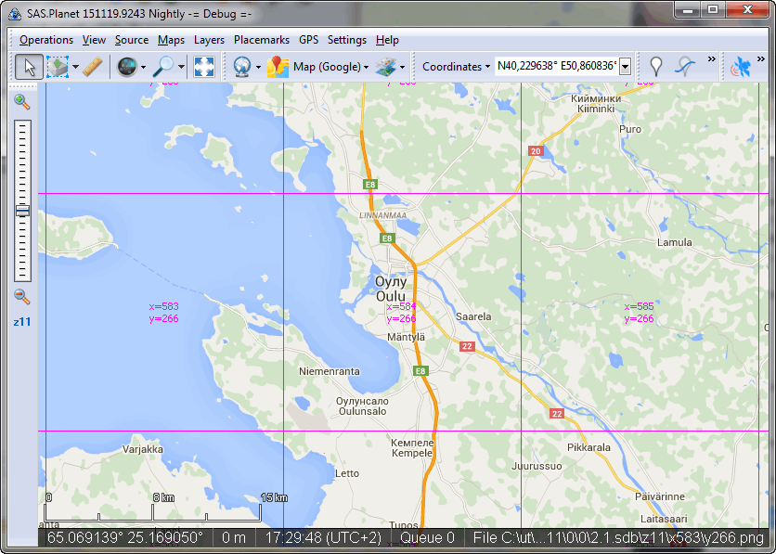776x554 pixels.
Task: Click the add placemark pin icon
Action: tap(656, 67)
